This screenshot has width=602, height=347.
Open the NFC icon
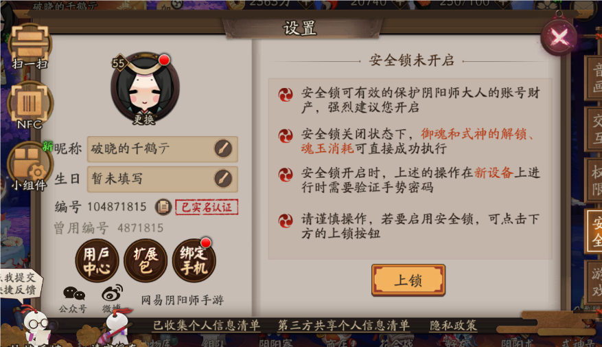coord(30,106)
